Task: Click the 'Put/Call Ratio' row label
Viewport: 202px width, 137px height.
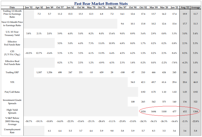Action: click(x=12, y=92)
